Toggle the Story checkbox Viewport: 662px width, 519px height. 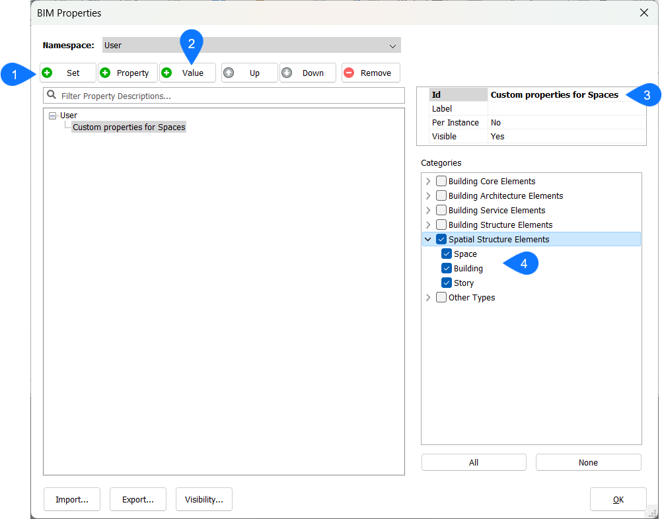click(447, 283)
